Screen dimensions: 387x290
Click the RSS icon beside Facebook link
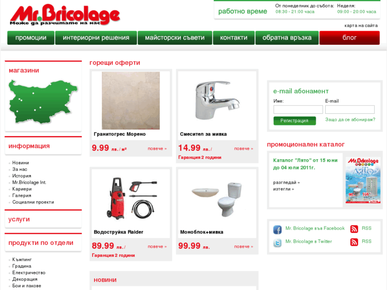[354, 229]
